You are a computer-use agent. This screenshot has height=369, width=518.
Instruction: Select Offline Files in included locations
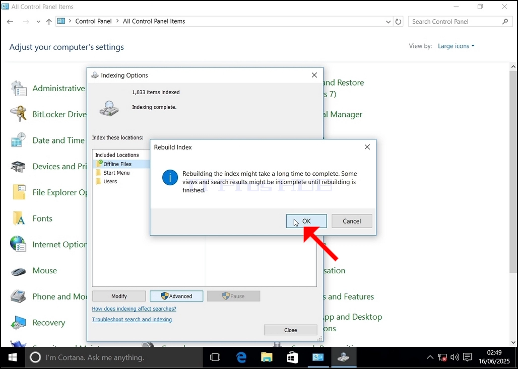(117, 164)
